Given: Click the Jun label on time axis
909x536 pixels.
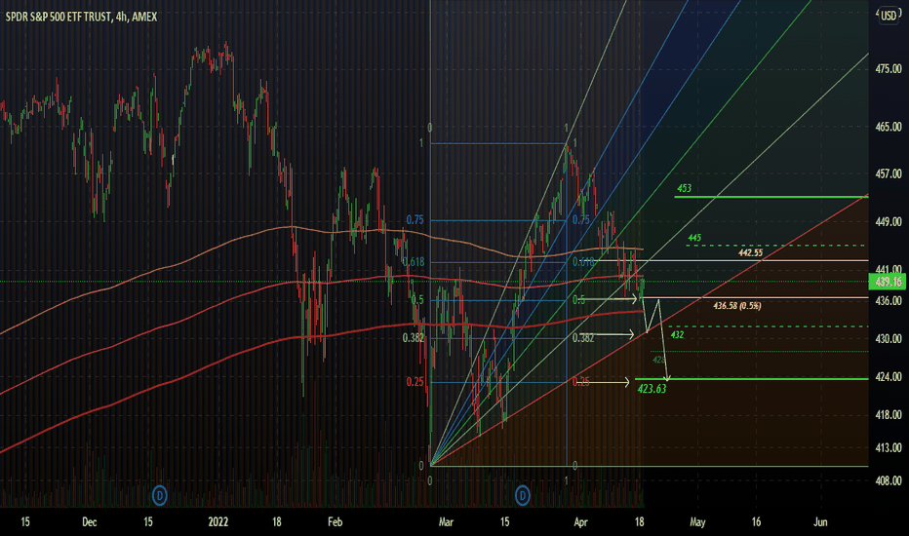Looking at the screenshot, I should tap(820, 522).
